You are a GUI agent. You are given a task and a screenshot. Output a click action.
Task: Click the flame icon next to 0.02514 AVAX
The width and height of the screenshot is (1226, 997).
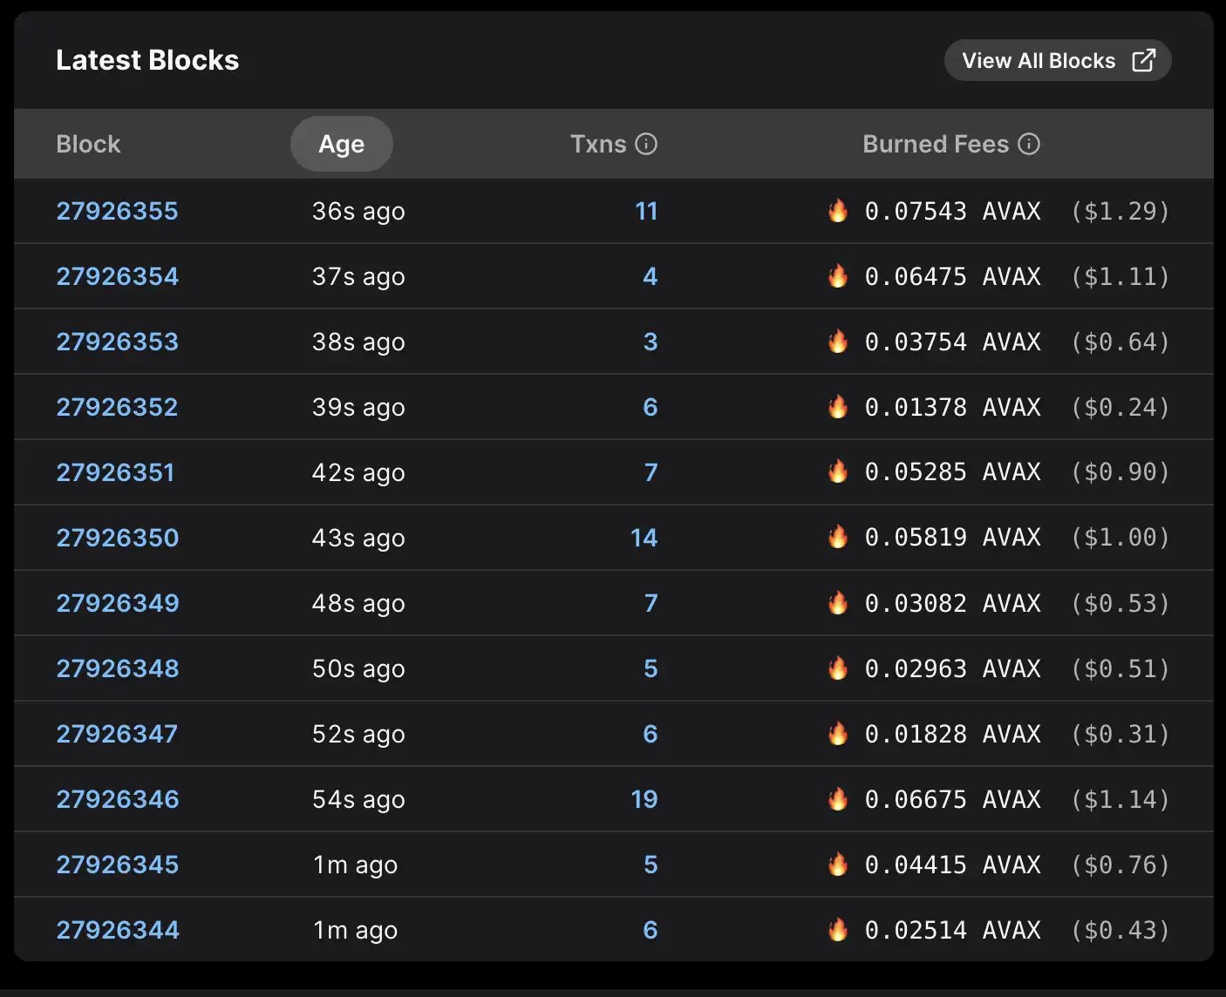(838, 930)
